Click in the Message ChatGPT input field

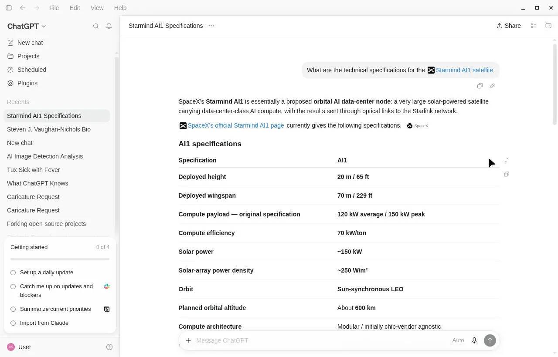[x=321, y=340]
